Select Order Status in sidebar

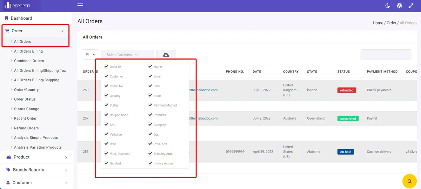click(25, 99)
